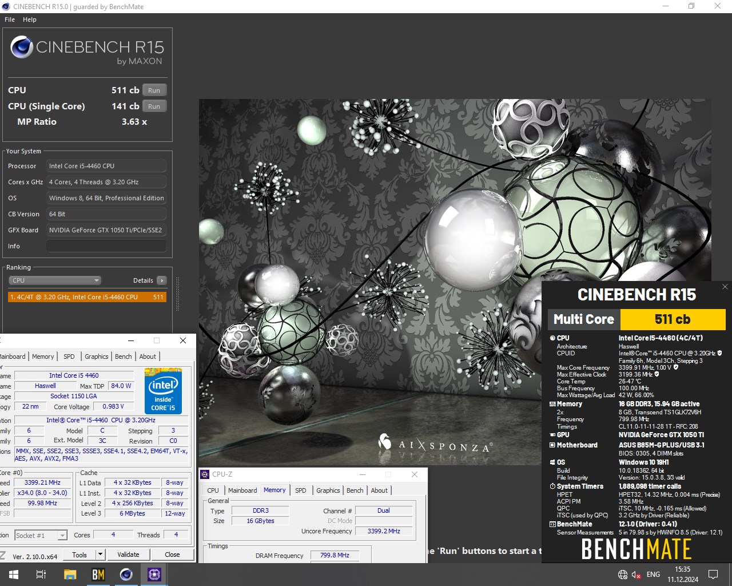Click the verified shield after 3199.36 MHz
732x586 pixels.
tap(657, 374)
